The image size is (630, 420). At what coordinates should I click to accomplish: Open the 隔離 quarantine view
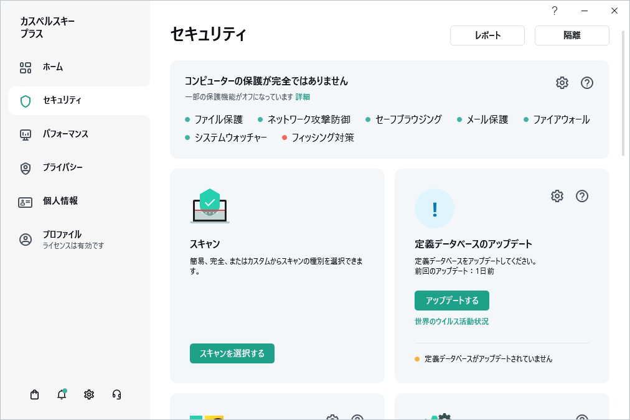click(571, 35)
